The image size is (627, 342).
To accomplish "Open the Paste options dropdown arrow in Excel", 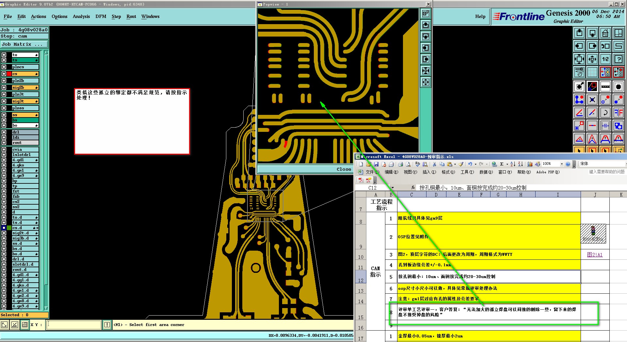I will click(455, 164).
